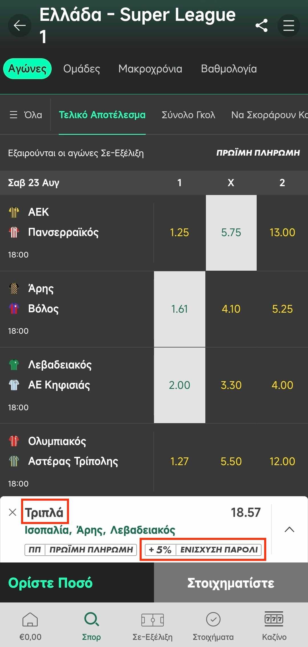Expand the betslip with the up chevron
The height and width of the screenshot is (647, 308).
coord(289,529)
